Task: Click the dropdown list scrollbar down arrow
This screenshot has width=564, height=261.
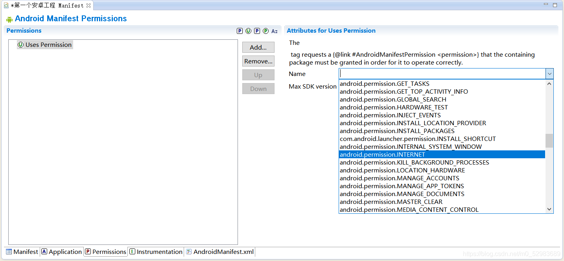Action: tap(549, 209)
